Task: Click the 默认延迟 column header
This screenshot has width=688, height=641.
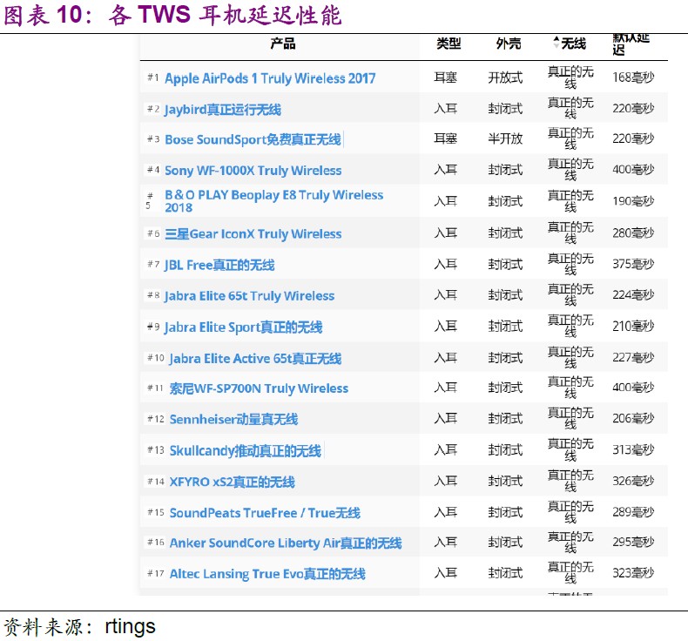Action: coord(631,44)
